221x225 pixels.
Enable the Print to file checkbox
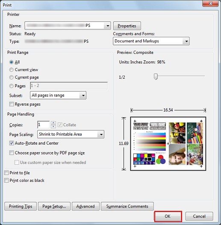click(x=6, y=173)
